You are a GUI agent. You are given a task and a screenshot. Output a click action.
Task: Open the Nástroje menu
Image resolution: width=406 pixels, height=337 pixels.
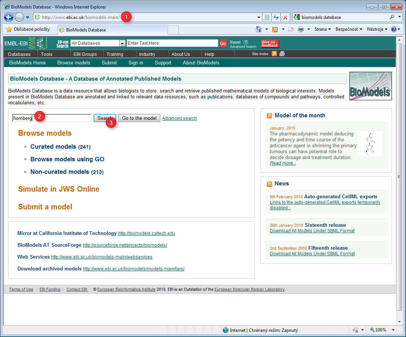click(x=377, y=29)
